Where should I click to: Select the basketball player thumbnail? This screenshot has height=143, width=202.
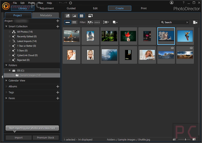(71, 36)
